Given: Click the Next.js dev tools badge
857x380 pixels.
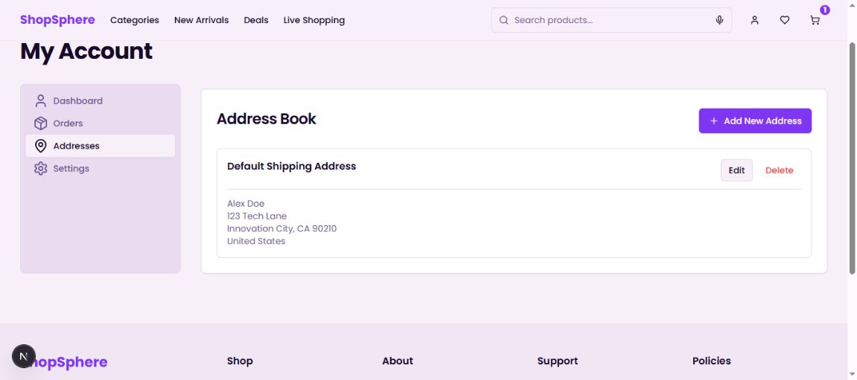Looking at the screenshot, I should (x=23, y=357).
